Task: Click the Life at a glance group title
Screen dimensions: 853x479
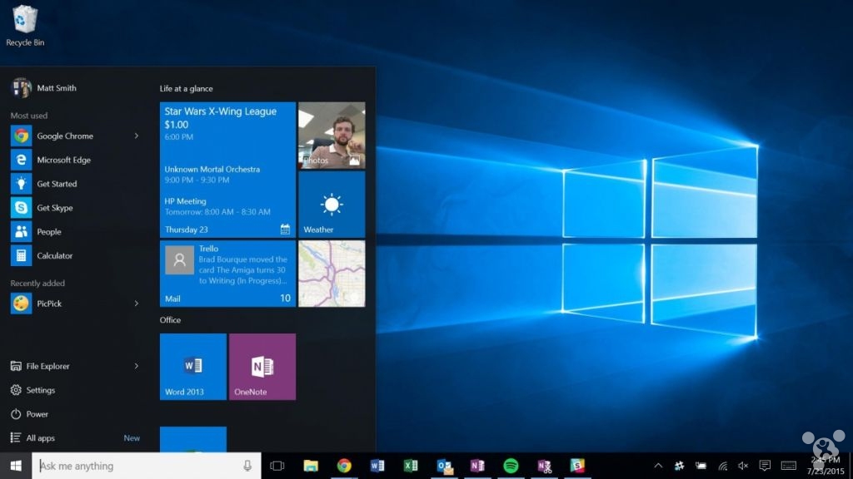Action: pos(186,88)
